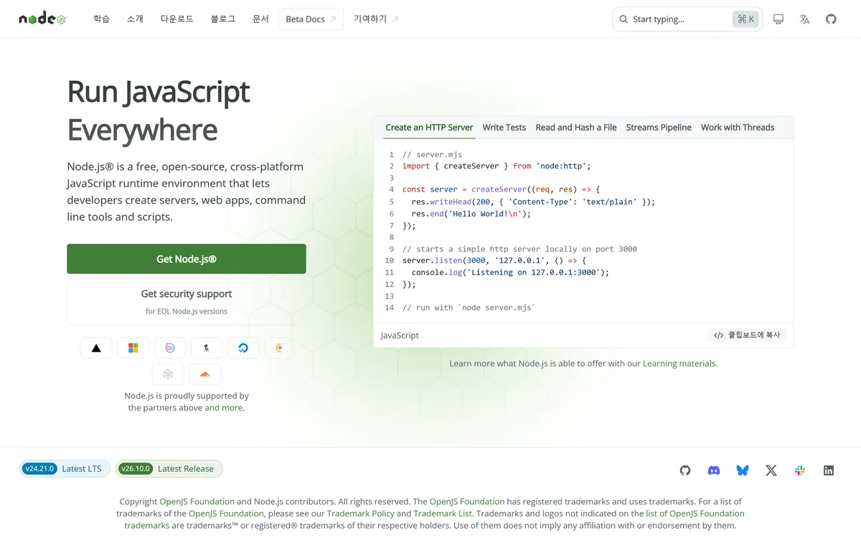
Task: Click the Get Node.js® button
Action: click(x=187, y=259)
